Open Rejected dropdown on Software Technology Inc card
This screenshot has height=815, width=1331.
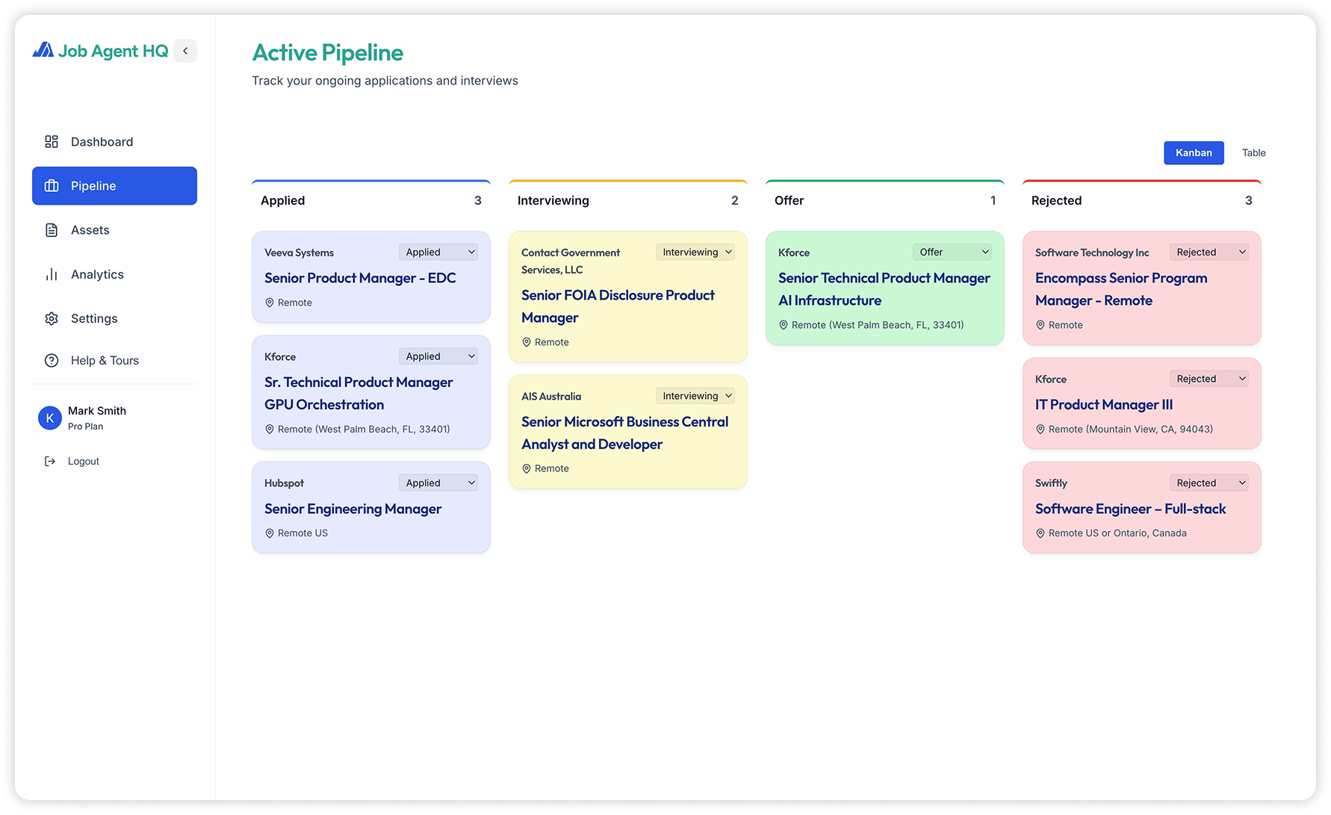pyautogui.click(x=1209, y=252)
